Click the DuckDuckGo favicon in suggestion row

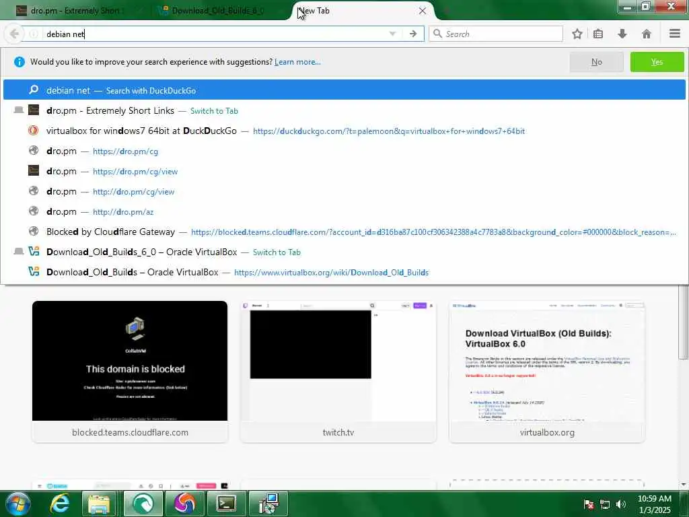pos(34,130)
